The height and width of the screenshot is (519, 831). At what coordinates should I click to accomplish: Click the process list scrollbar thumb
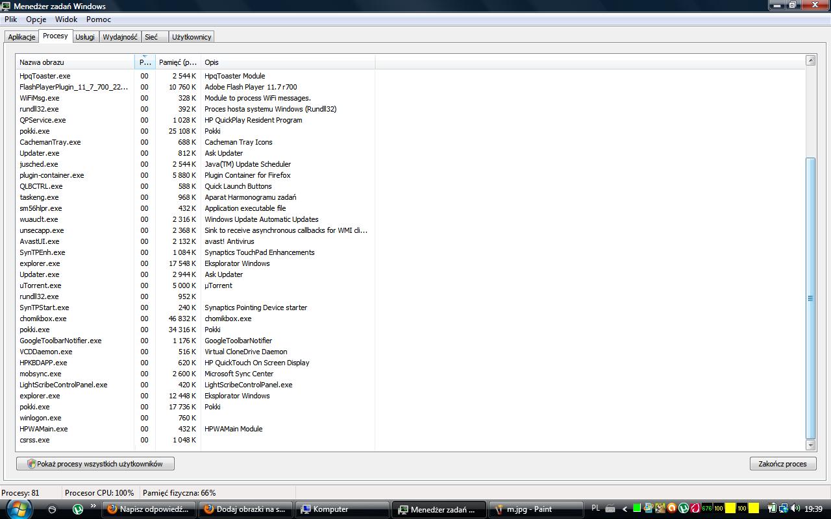[x=810, y=298]
